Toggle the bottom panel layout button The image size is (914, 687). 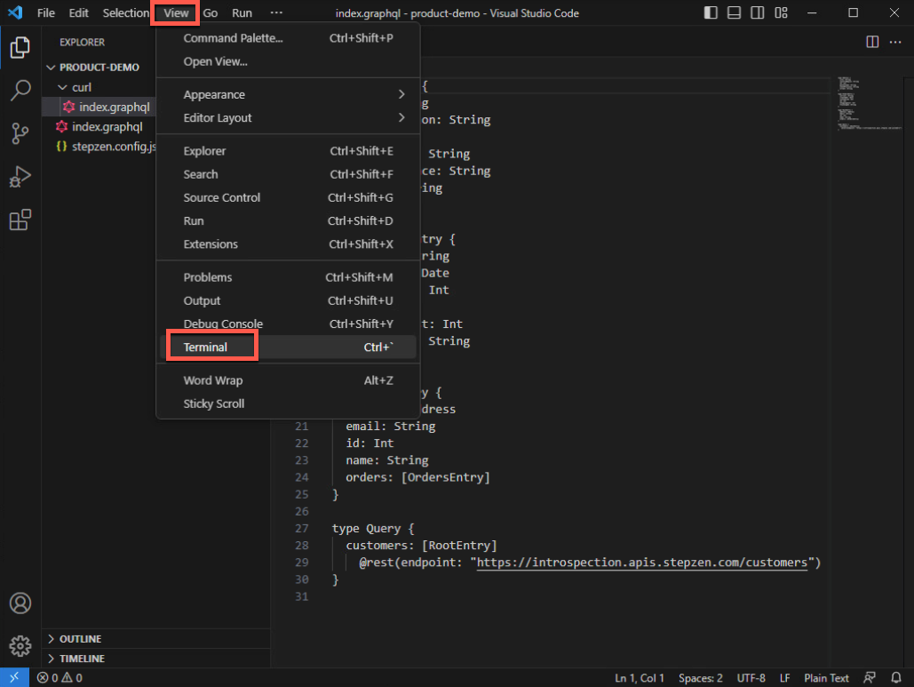point(734,13)
